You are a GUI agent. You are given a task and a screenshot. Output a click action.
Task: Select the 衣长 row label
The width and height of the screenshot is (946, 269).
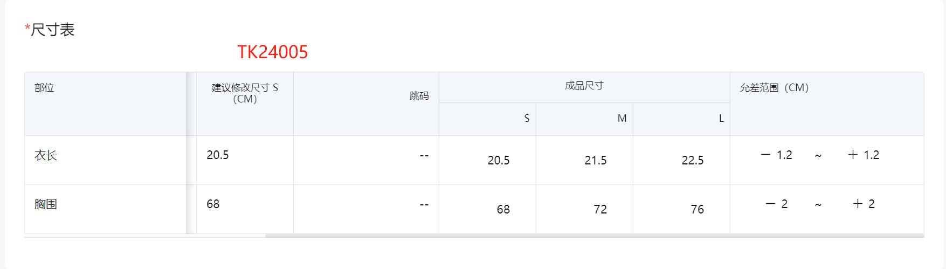pos(46,156)
